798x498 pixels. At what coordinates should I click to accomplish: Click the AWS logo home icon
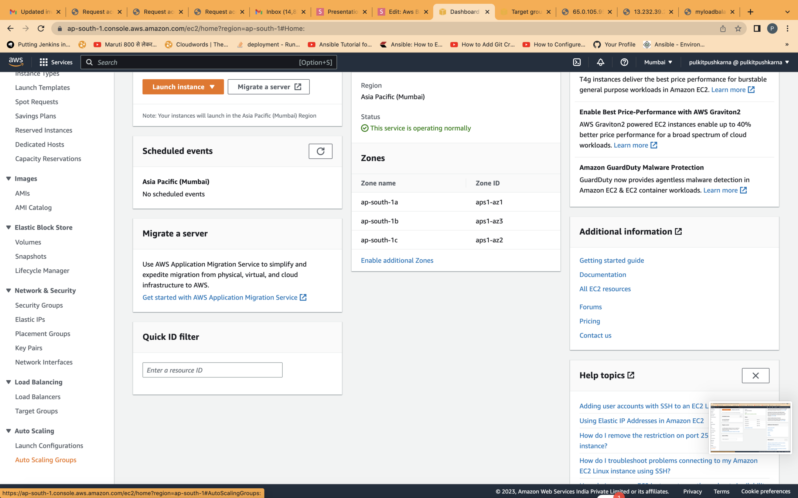tap(16, 62)
